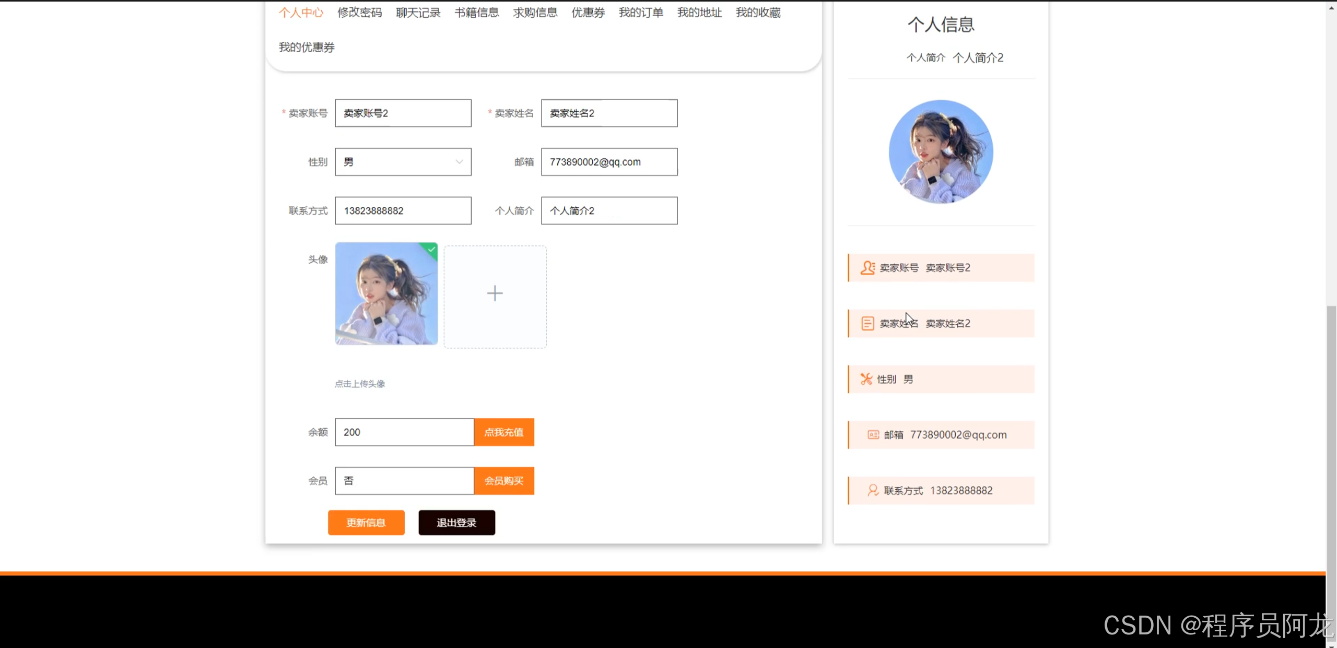Open the 修改密码 tab
Viewport: 1337px width, 648px height.
coord(359,13)
